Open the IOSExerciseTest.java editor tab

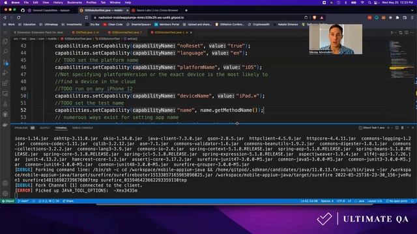pos(125,32)
